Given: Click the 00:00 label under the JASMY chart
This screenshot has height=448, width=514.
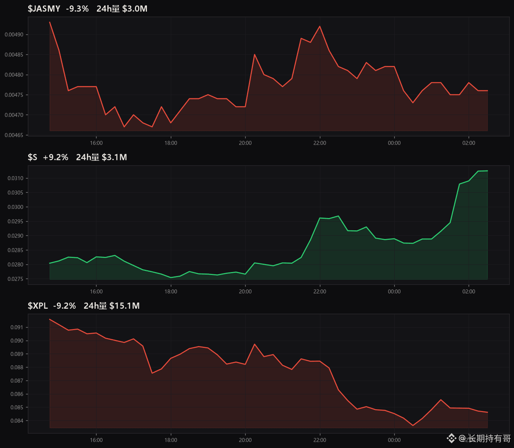Looking at the screenshot, I should [394, 143].
